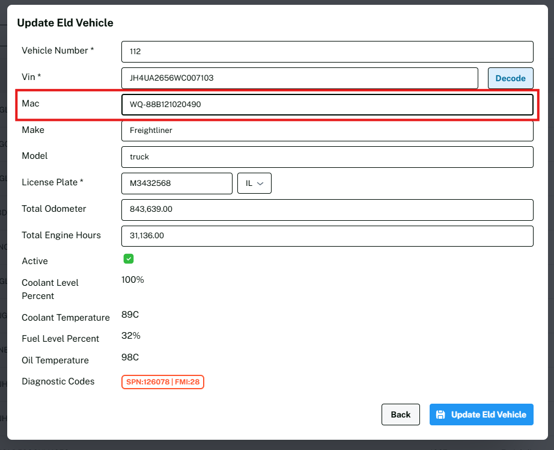Focus the Vehicle Number field

pyautogui.click(x=327, y=52)
